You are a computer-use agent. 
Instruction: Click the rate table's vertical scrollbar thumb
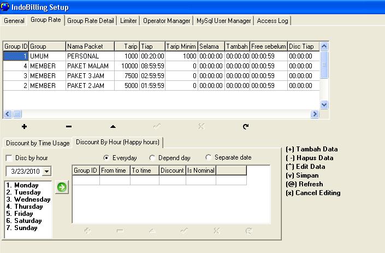324,64
